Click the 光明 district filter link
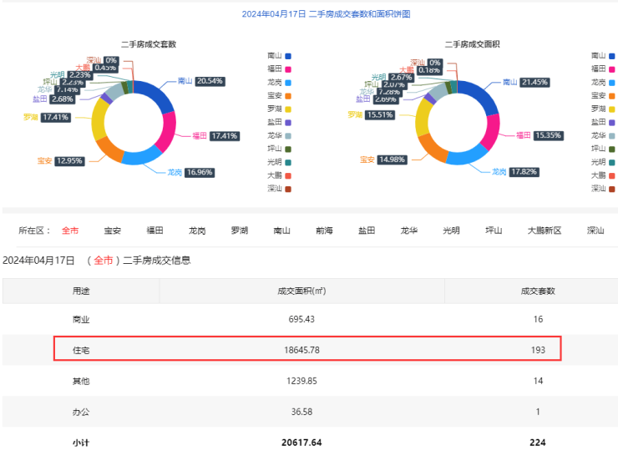Viewport: 618px width, 456px height. pyautogui.click(x=451, y=231)
